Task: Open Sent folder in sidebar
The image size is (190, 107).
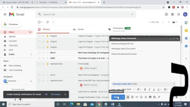Action: tap(11, 50)
